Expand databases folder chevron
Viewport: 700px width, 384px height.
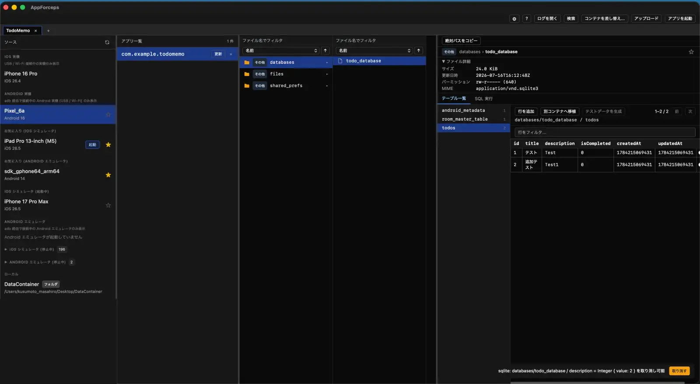click(x=327, y=62)
